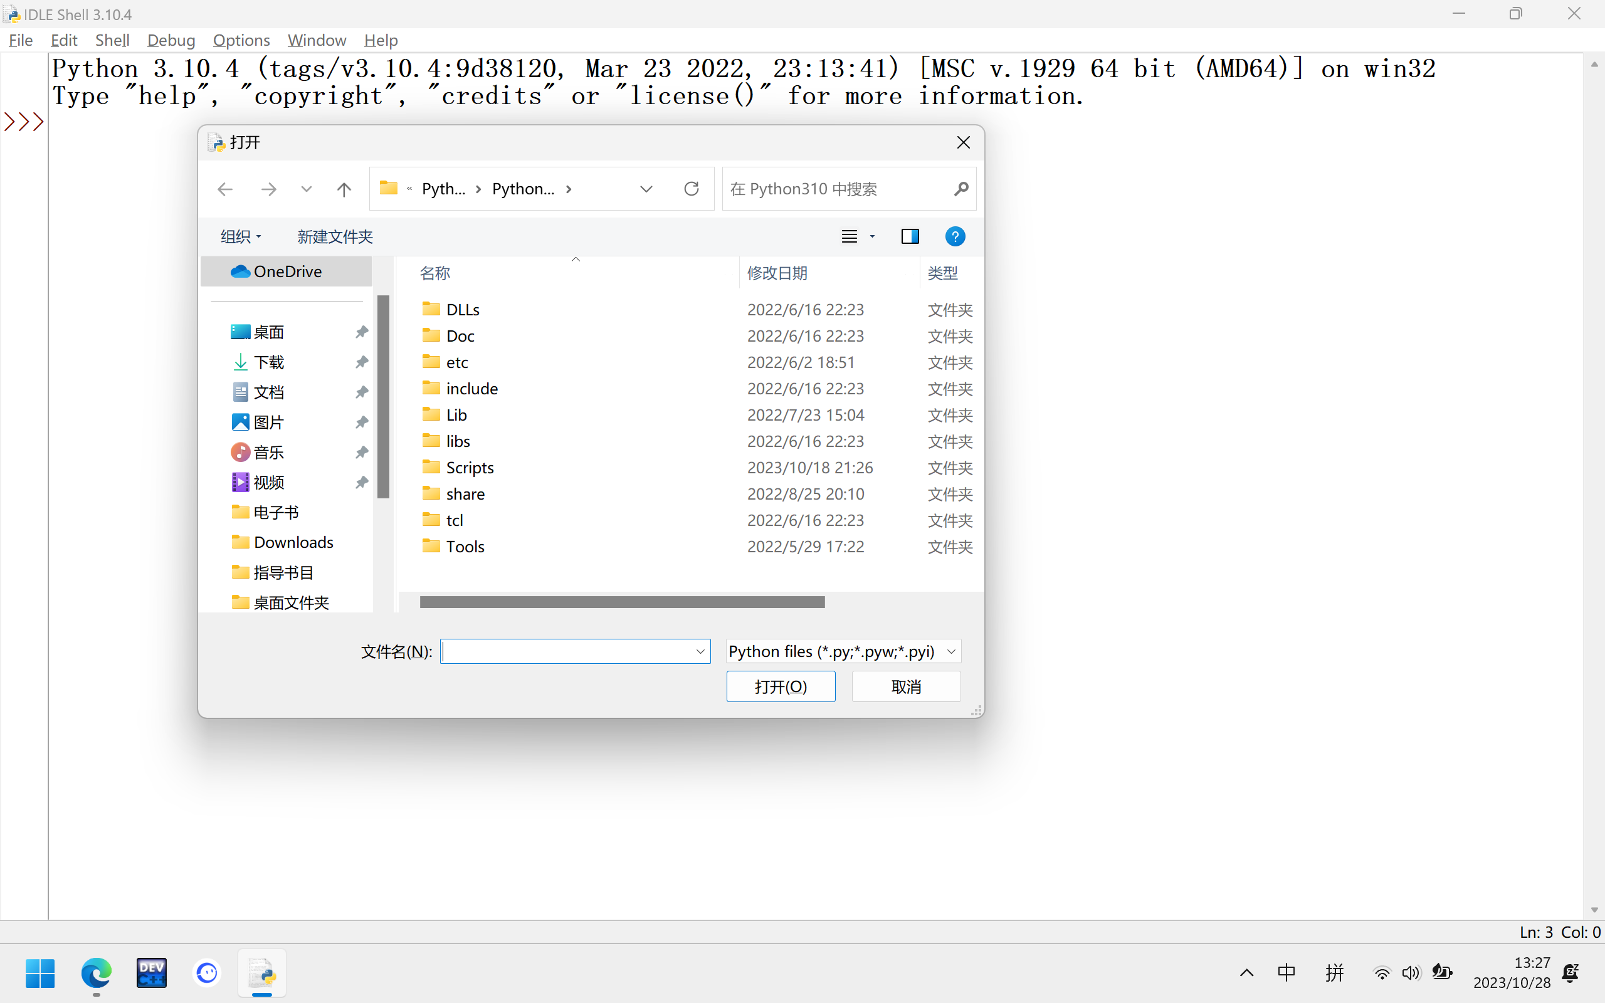Open 下载 in the sidebar

click(x=268, y=362)
